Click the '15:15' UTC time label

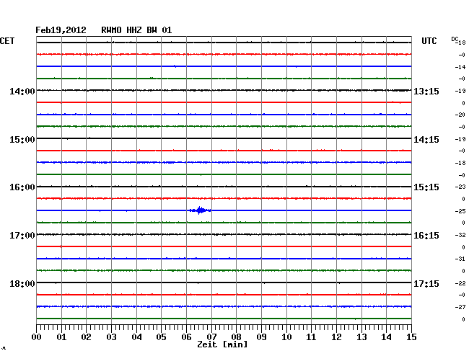tap(426, 187)
